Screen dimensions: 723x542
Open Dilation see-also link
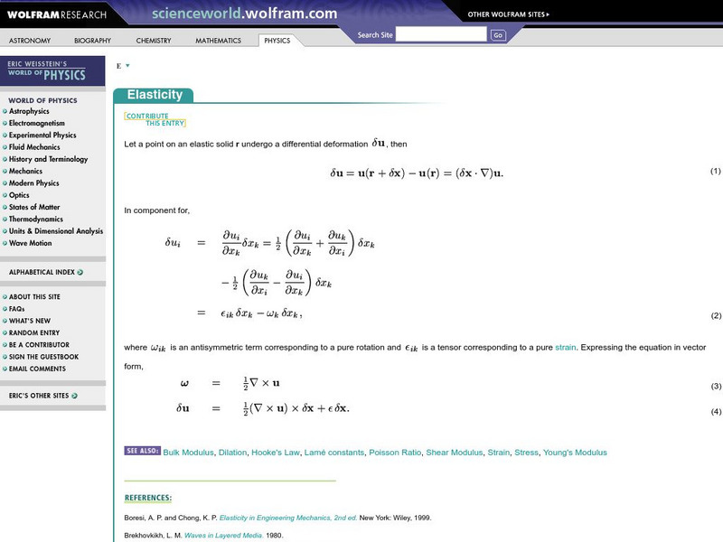click(233, 453)
